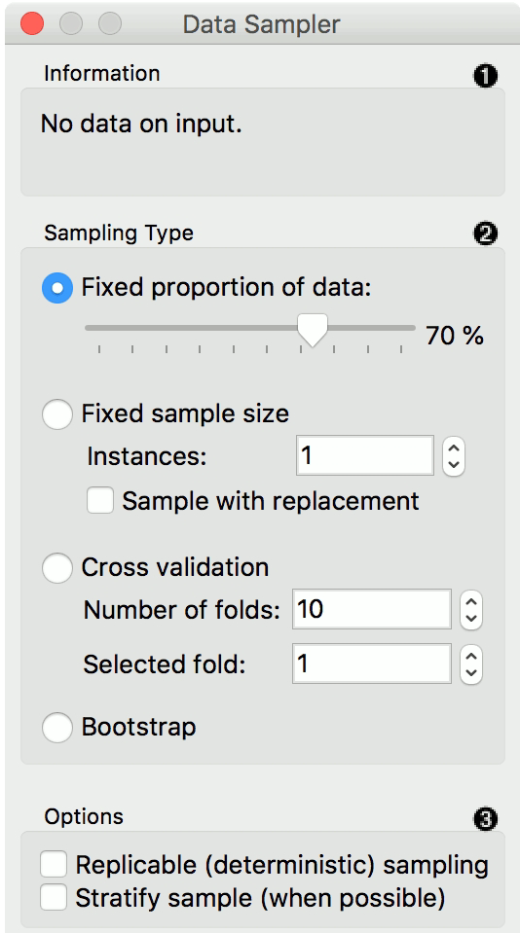Click the Number of folds stepper
This screenshot has width=520, height=933.
pos(471,609)
